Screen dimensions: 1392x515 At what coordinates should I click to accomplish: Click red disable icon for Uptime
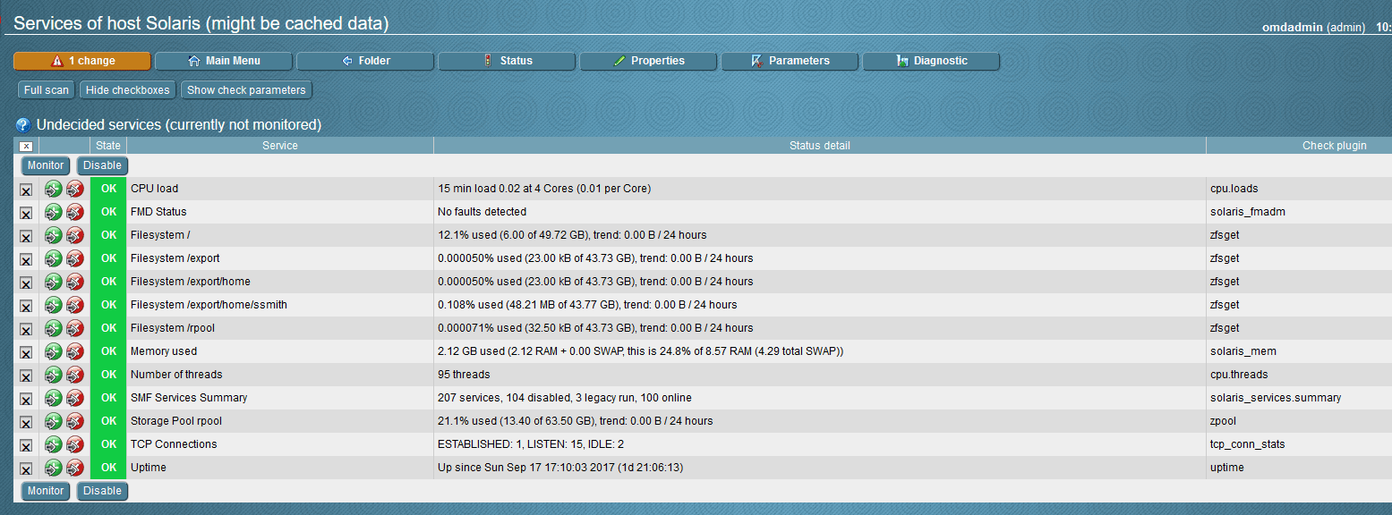(x=75, y=468)
